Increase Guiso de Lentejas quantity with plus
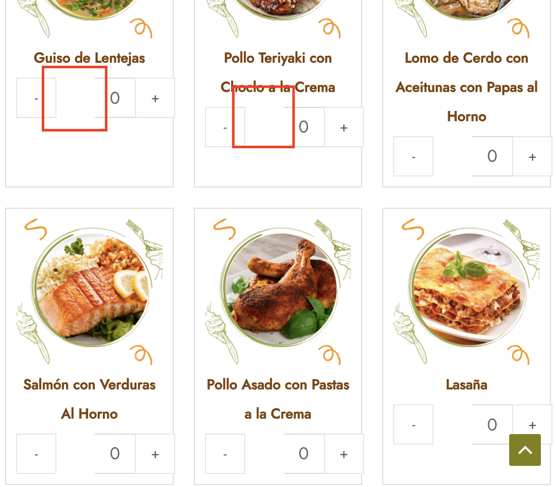 (155, 98)
